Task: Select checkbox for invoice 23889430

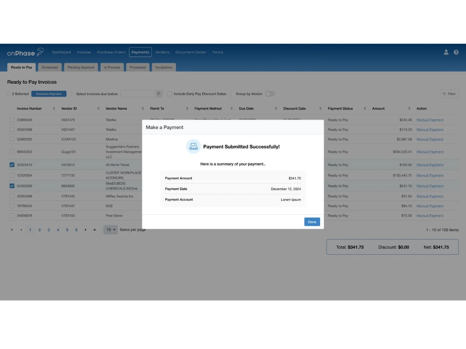Action: tap(12, 120)
